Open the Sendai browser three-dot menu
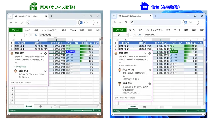 [x=202, y=22]
